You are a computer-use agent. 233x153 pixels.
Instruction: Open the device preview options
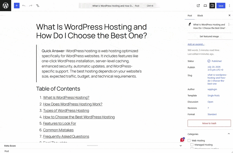coord(205,6)
